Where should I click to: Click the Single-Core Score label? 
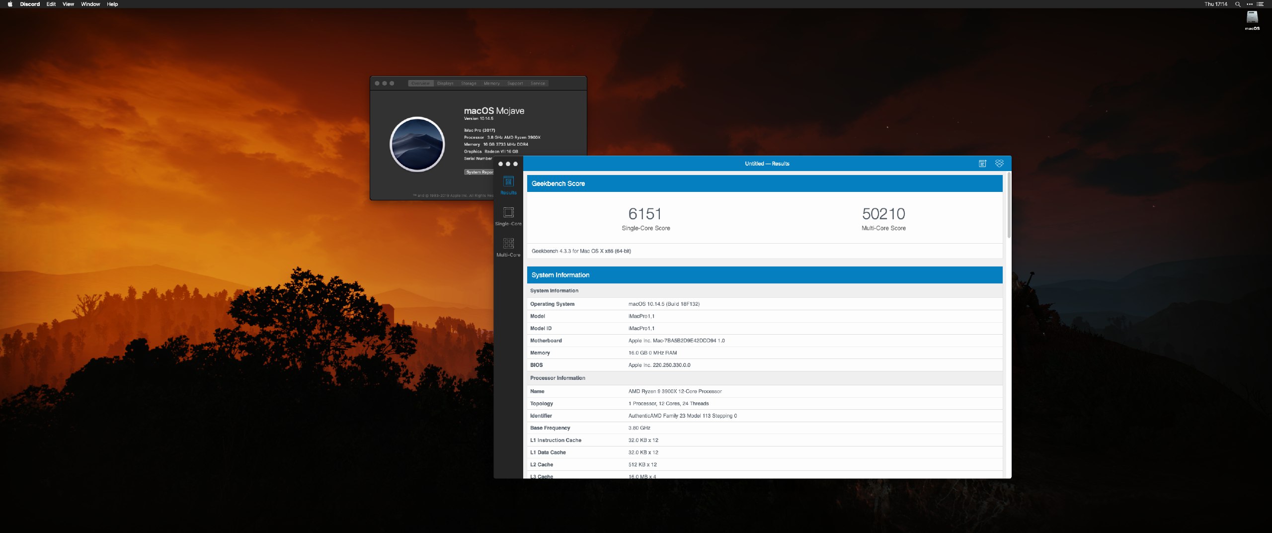[646, 228]
